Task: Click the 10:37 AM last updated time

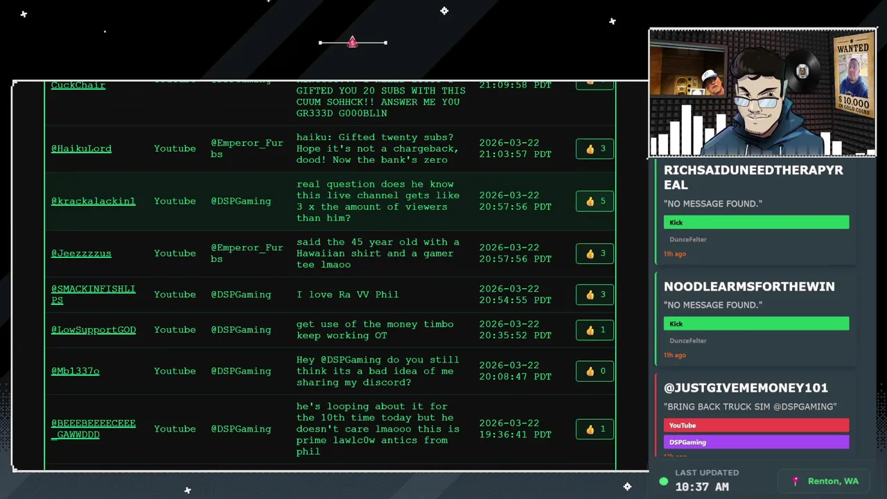Action: point(702,487)
